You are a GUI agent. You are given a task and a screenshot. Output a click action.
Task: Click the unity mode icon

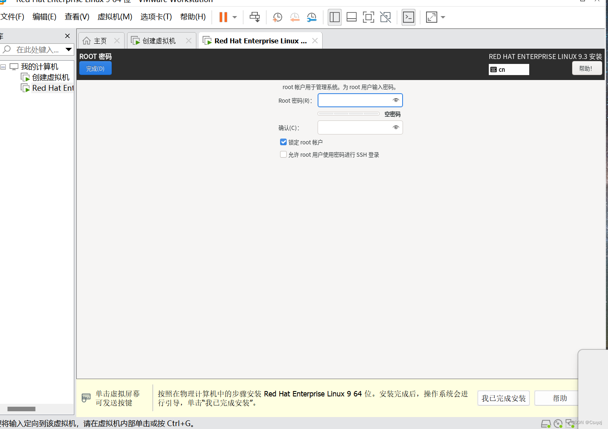[x=385, y=17]
